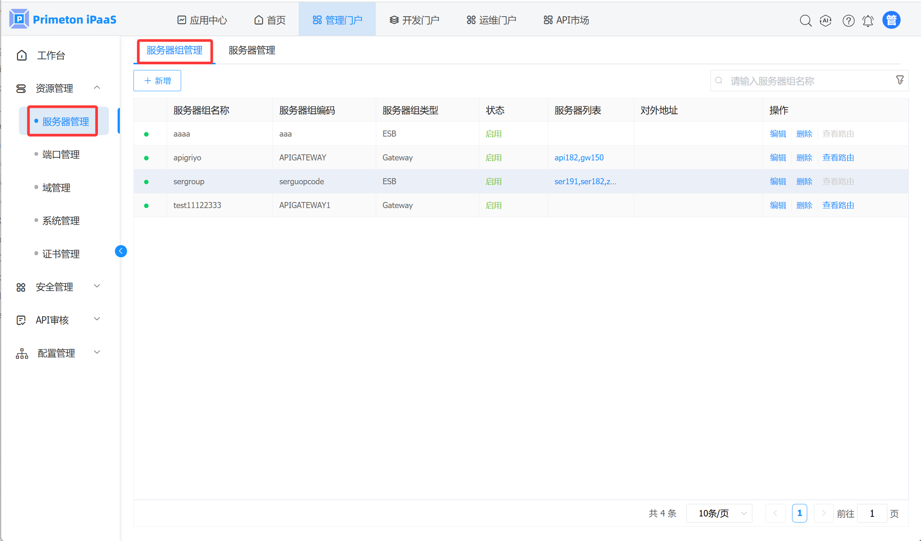The width and height of the screenshot is (921, 541).
Task: Open the 10条/页 page size dropdown
Action: pos(719,513)
